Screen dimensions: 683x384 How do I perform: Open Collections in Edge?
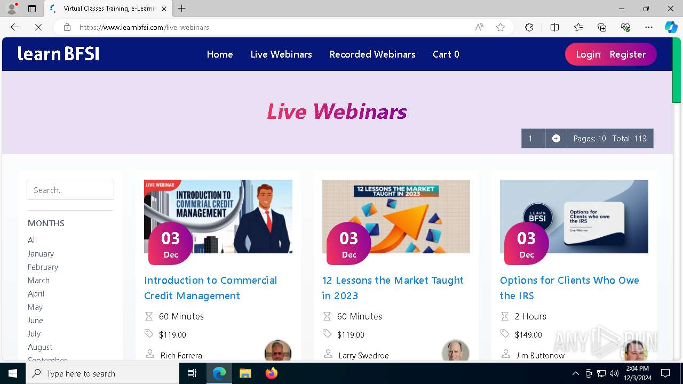pos(602,27)
